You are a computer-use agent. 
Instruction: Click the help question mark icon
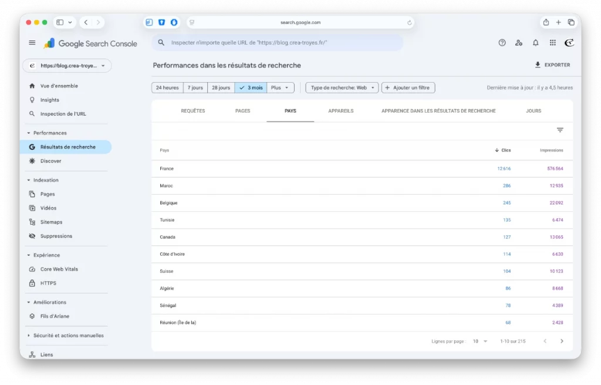(502, 43)
